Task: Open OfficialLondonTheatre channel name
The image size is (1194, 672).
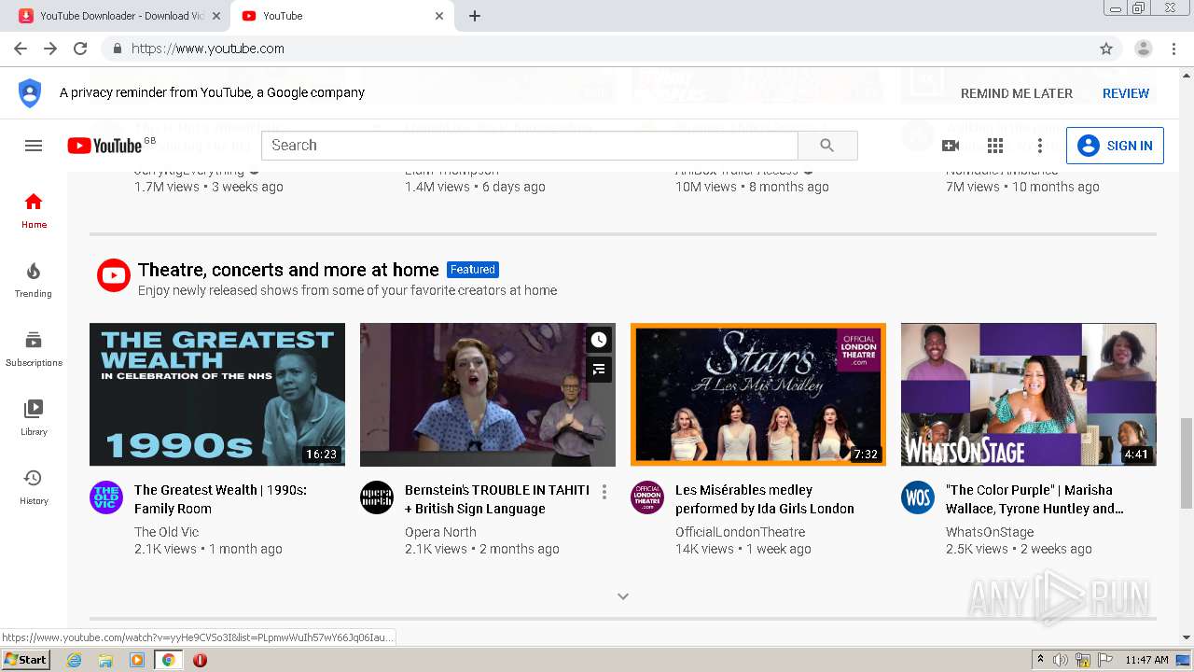Action: pyautogui.click(x=740, y=532)
